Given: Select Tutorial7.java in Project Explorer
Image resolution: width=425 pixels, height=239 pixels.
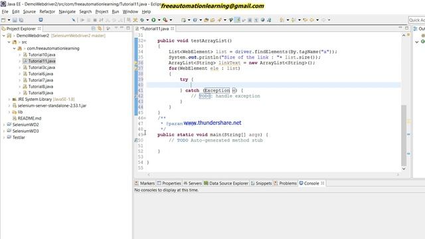Looking at the screenshot, I should click(x=41, y=80).
